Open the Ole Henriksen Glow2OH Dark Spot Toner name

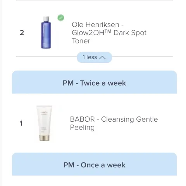[109, 33]
